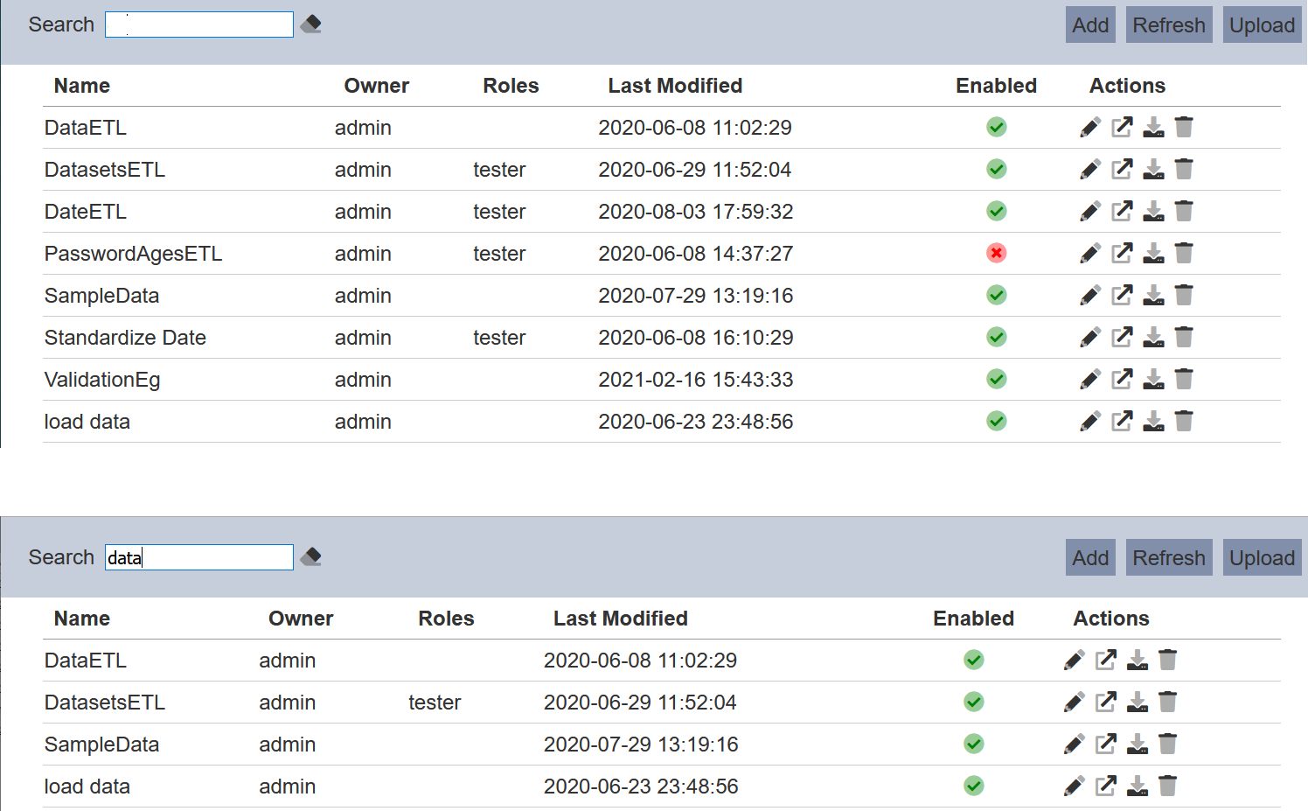Download the ValidationEg entry
This screenshot has width=1308, height=811.
[1153, 380]
